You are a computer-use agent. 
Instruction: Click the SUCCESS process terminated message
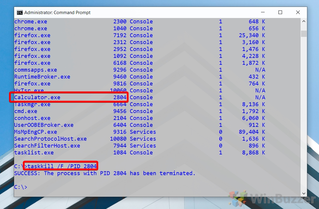point(105,173)
